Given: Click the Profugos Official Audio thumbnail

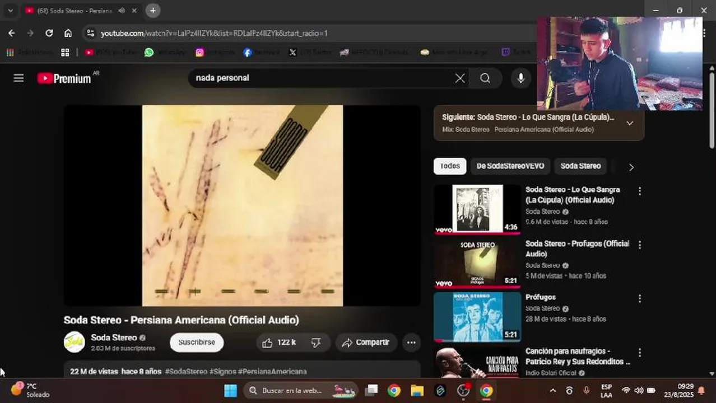Looking at the screenshot, I should point(477,264).
